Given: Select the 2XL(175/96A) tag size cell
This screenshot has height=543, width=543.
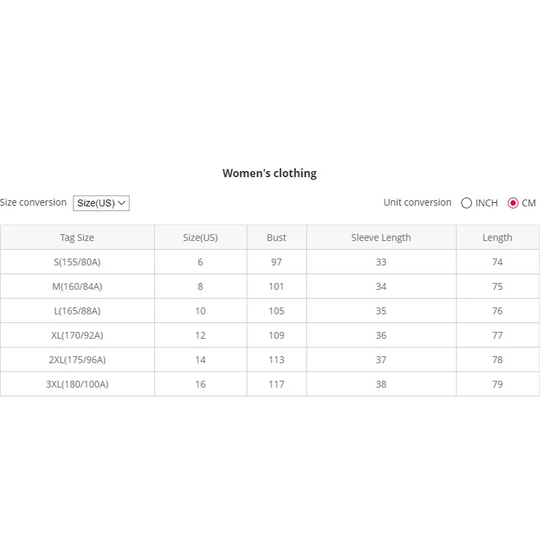Looking at the screenshot, I should (77, 360).
